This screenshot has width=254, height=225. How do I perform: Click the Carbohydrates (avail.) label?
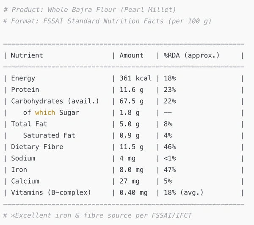click(x=55, y=101)
